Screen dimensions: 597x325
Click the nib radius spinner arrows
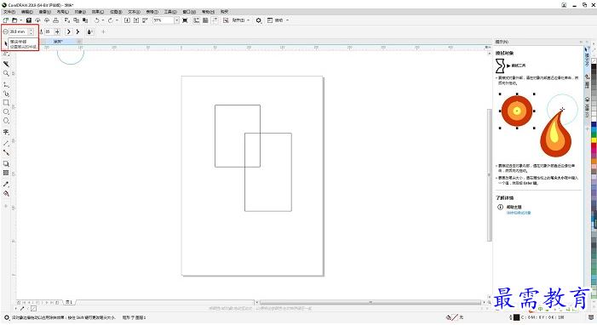coord(32,31)
